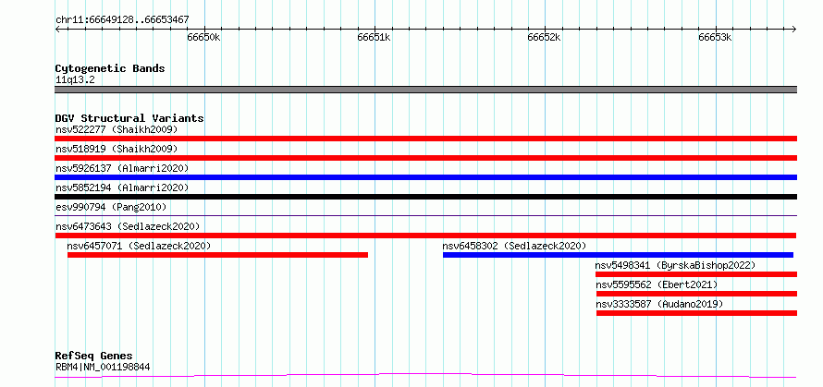Click the black bar of nsv5852194
The width and height of the screenshot is (823, 387).
pos(425,197)
